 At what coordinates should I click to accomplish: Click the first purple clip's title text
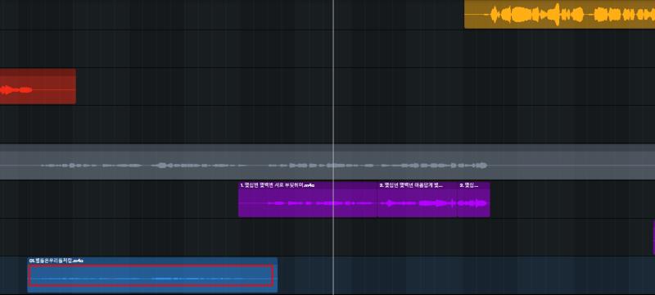pyautogui.click(x=278, y=184)
